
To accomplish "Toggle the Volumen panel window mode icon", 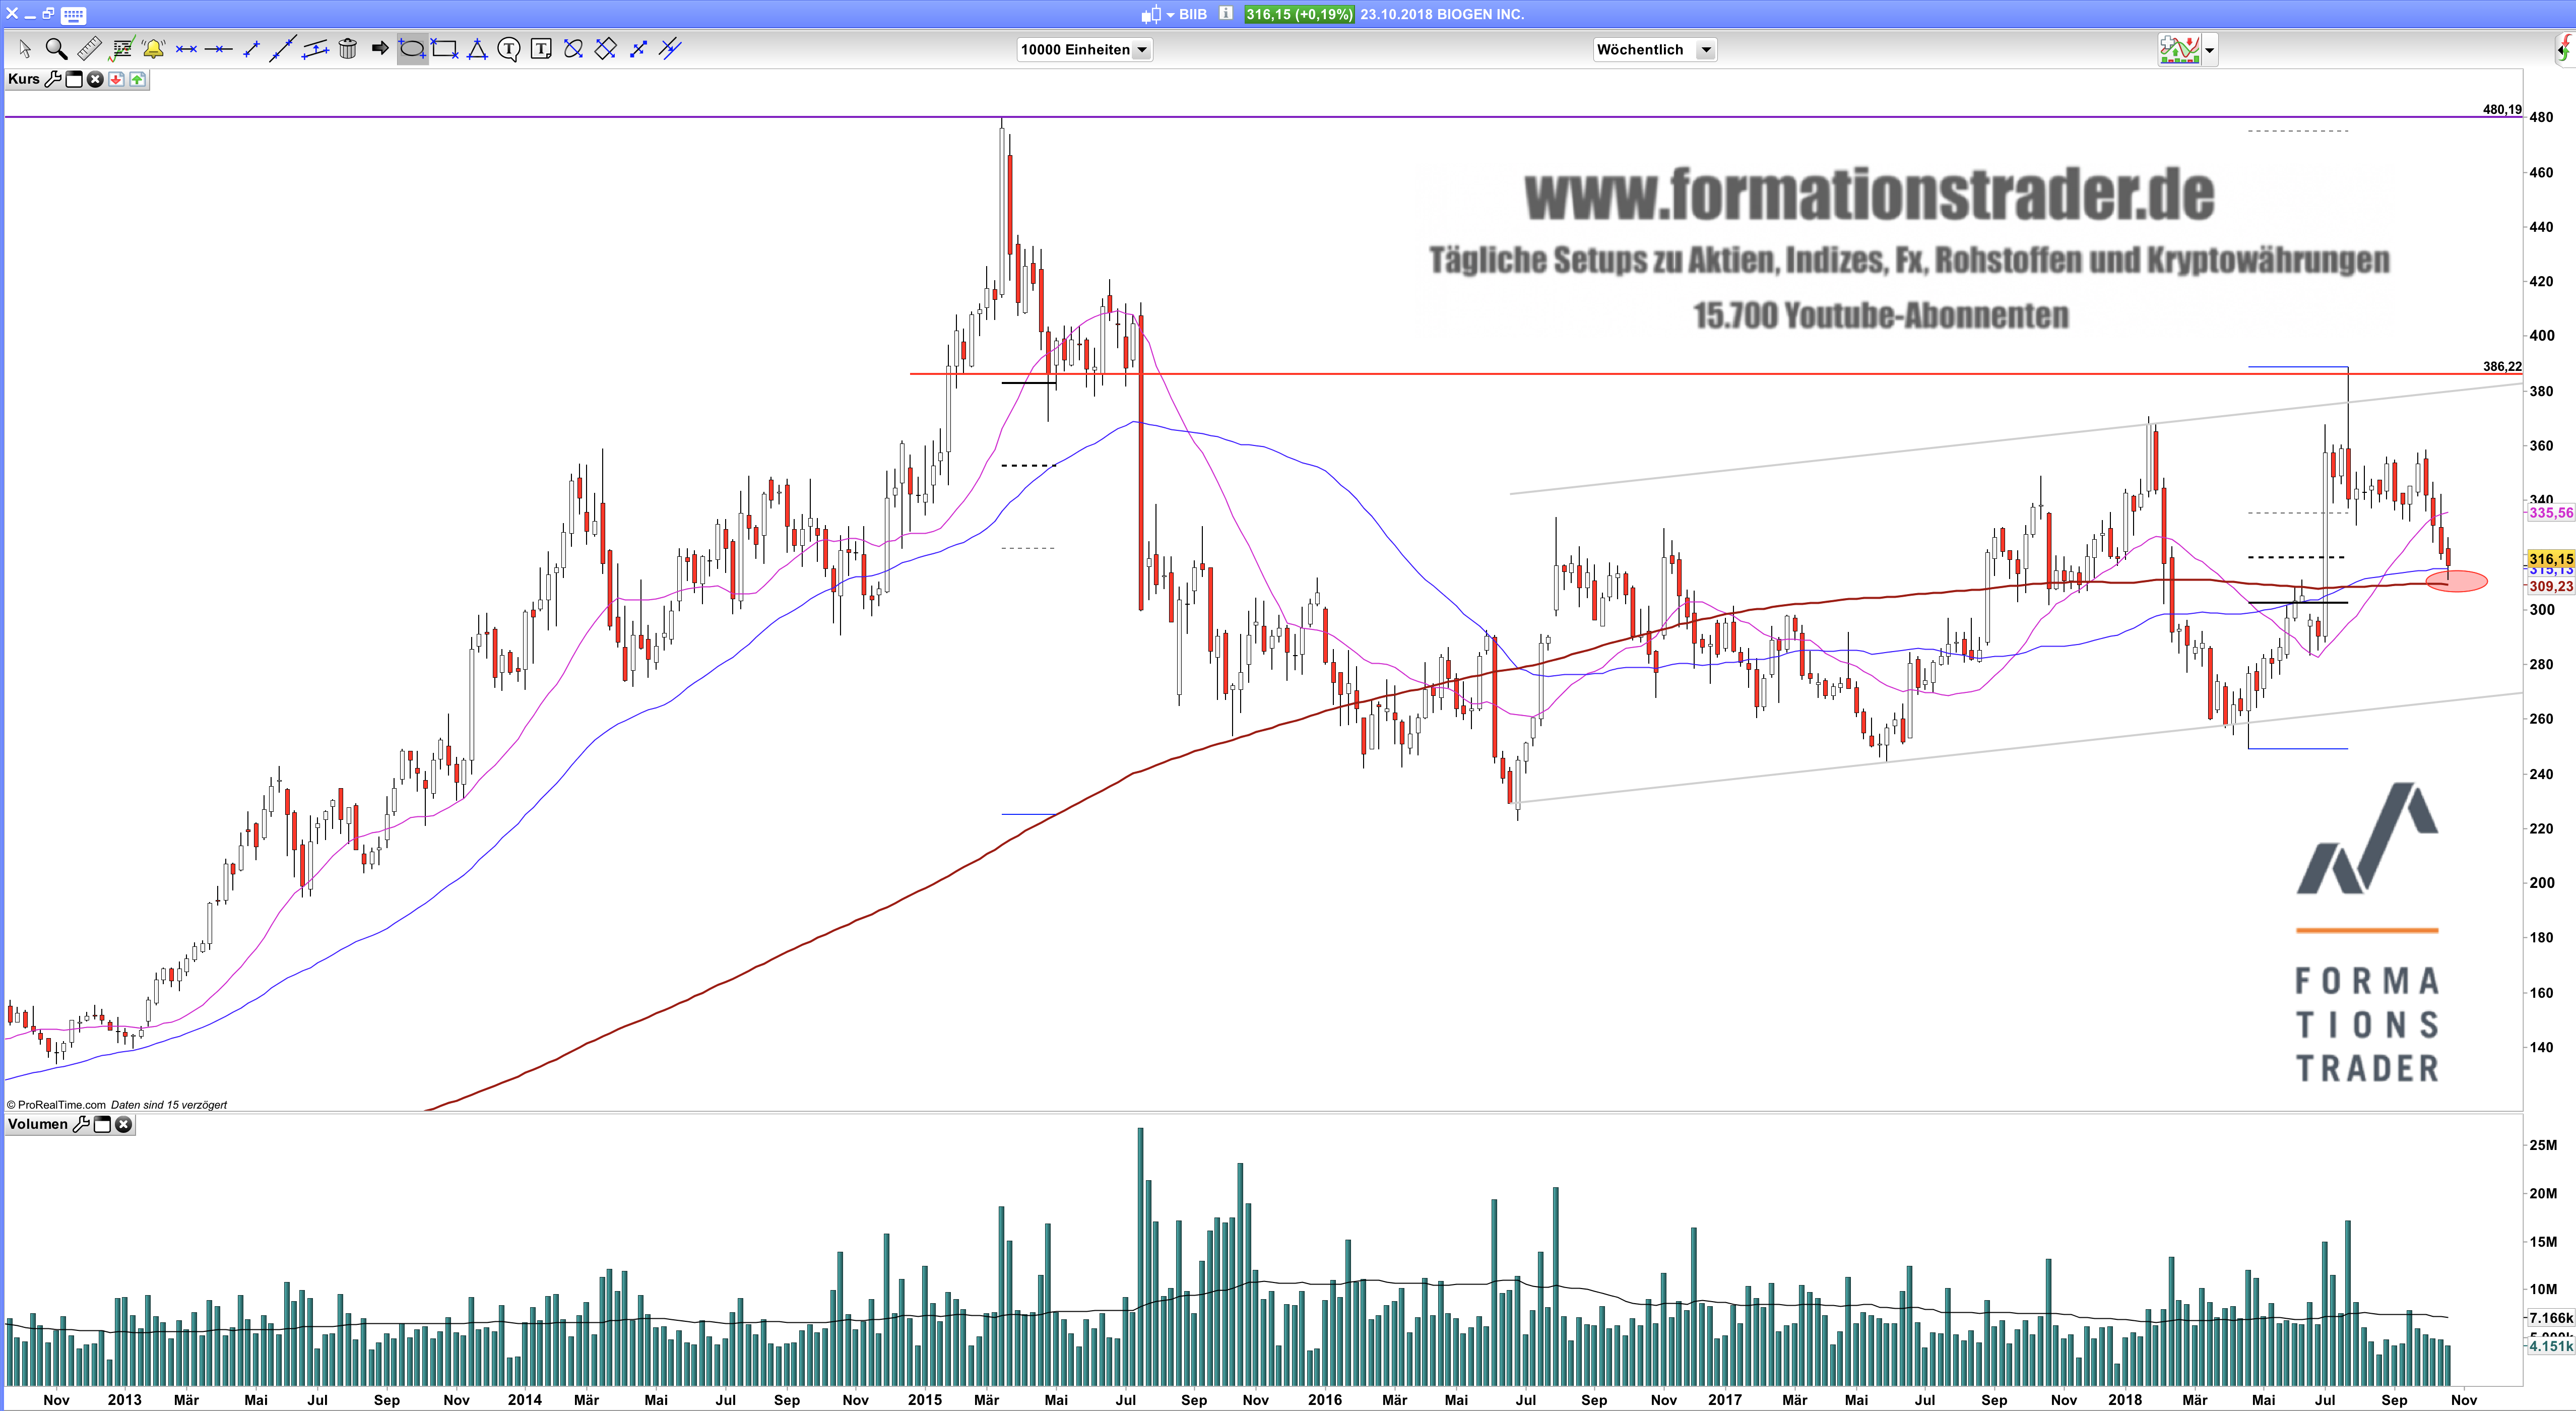I will (x=102, y=1124).
